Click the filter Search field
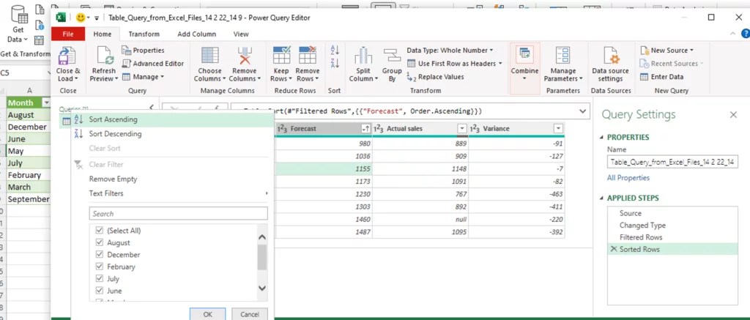Image resolution: width=750 pixels, height=320 pixels. tap(179, 213)
